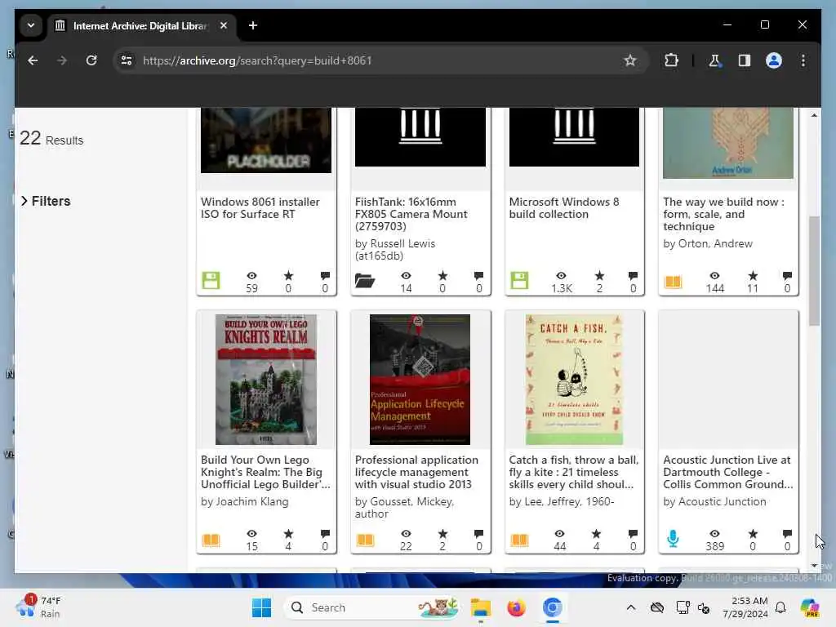Show hidden system tray icons

(631, 607)
